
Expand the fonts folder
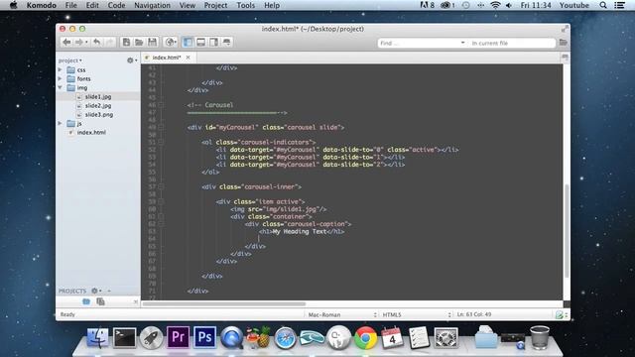click(60, 78)
